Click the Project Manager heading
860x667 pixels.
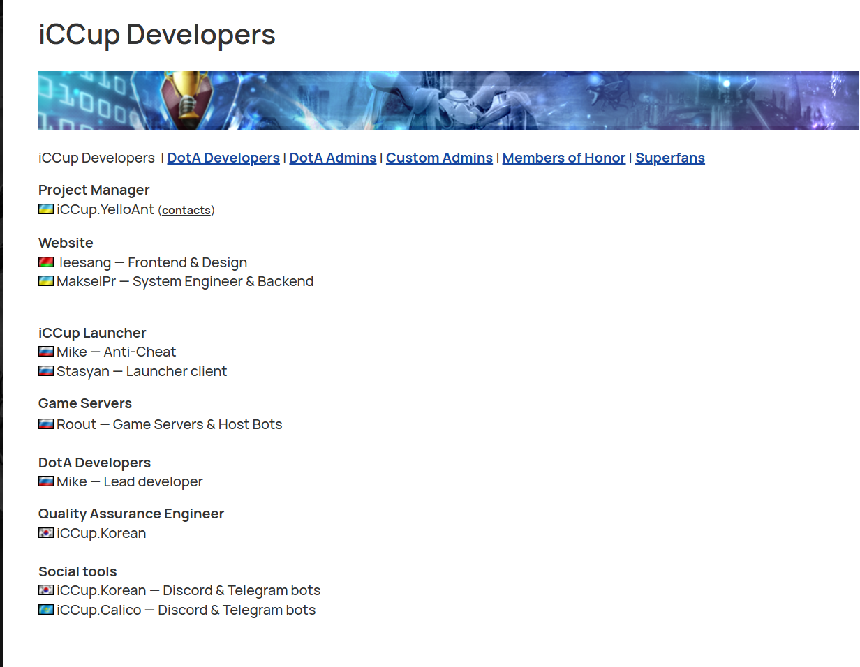coord(94,190)
